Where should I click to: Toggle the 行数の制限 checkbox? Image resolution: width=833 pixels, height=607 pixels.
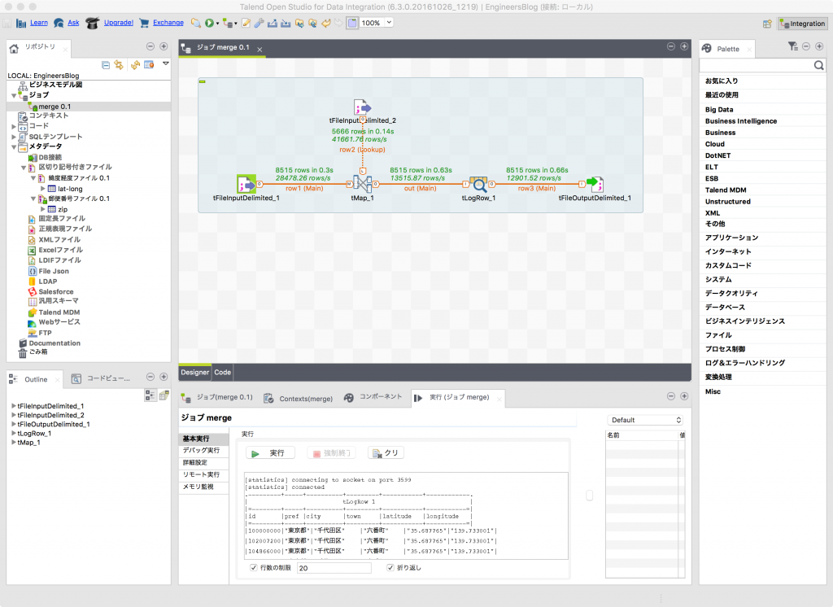(x=254, y=568)
